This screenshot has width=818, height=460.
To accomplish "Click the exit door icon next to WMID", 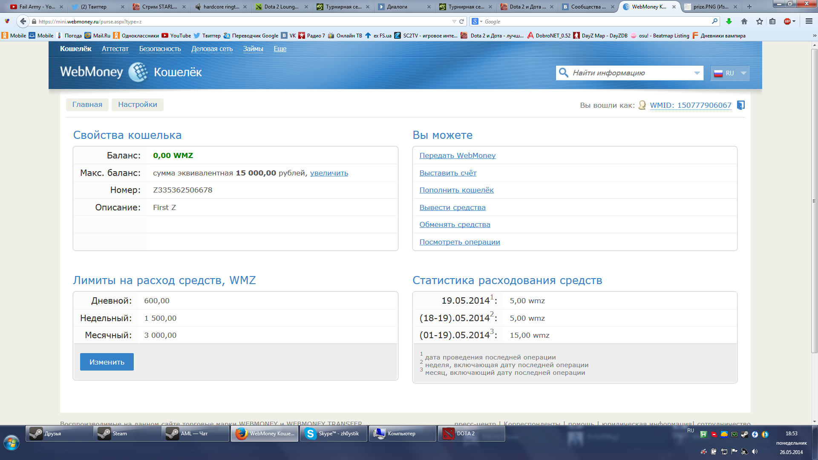I will pyautogui.click(x=741, y=105).
